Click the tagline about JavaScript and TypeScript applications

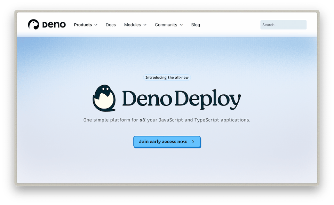[167, 119]
